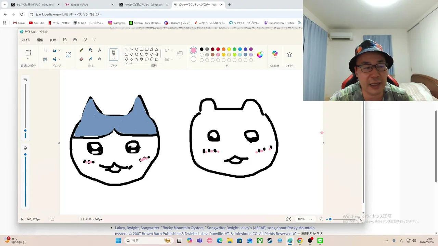Open the 編集 menu in Paint
The width and height of the screenshot is (438, 246).
pos(40,40)
